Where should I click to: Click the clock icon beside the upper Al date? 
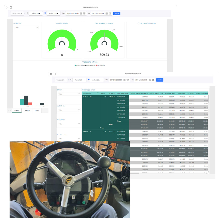point(110,13)
